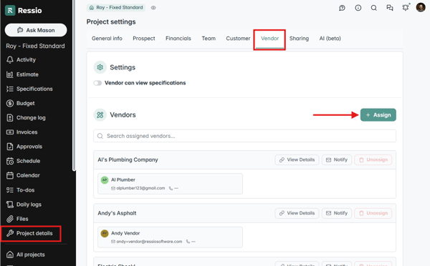This screenshot has height=266, width=430.
Task: Switch to the Prospect tab
Action: click(x=144, y=39)
